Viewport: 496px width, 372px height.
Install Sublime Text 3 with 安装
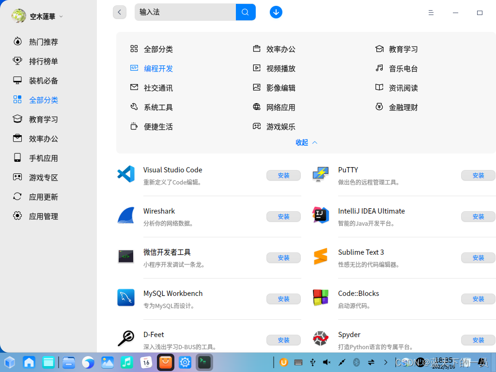coord(478,258)
